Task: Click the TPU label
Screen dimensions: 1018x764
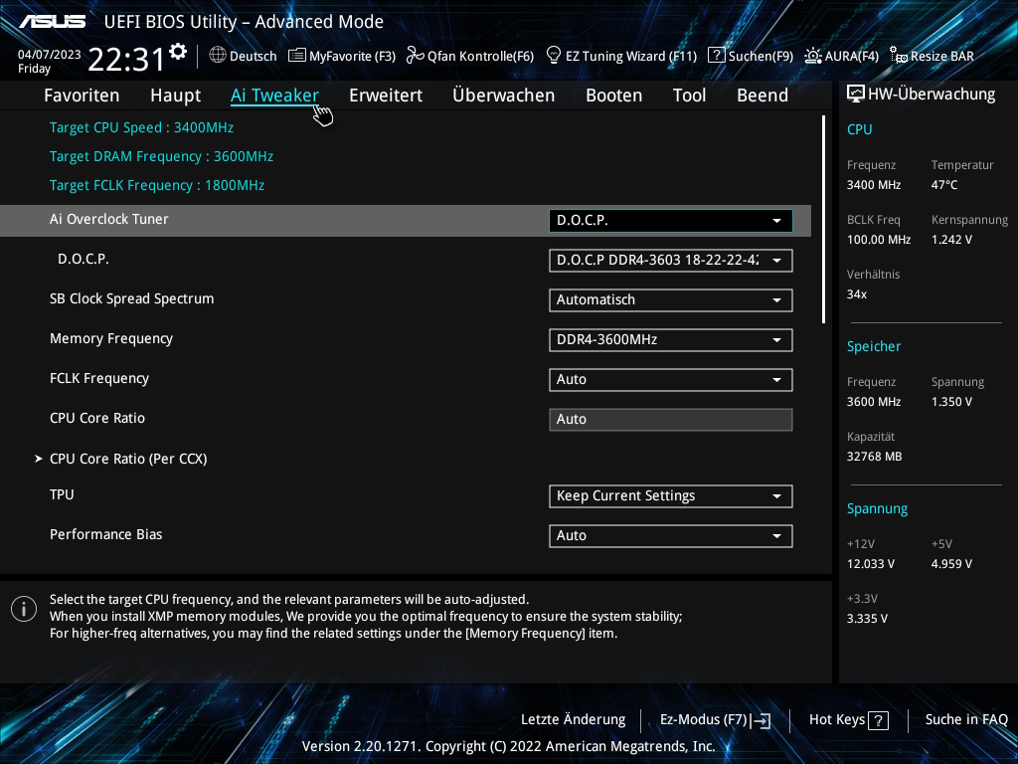Action: coord(62,494)
